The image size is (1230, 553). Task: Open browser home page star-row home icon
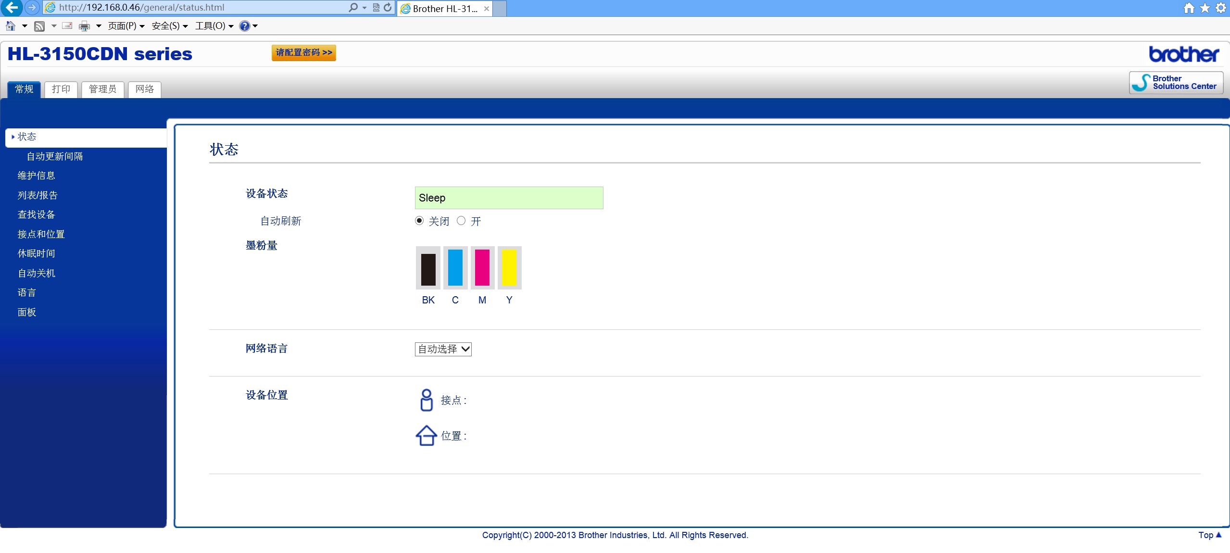tap(1189, 8)
